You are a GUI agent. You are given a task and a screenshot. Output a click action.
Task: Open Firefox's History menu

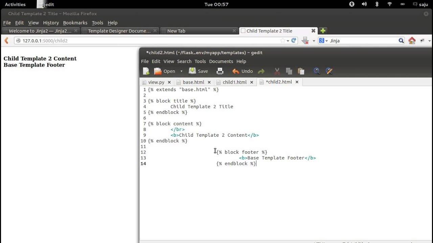[x=51, y=23]
